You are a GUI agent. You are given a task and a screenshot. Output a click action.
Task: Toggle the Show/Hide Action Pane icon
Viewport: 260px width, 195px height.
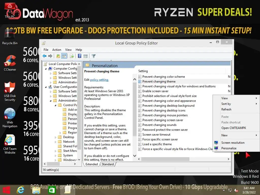coord(86,56)
